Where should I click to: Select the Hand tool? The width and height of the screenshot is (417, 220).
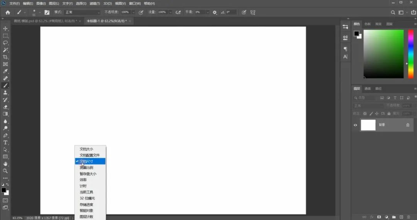point(5,164)
